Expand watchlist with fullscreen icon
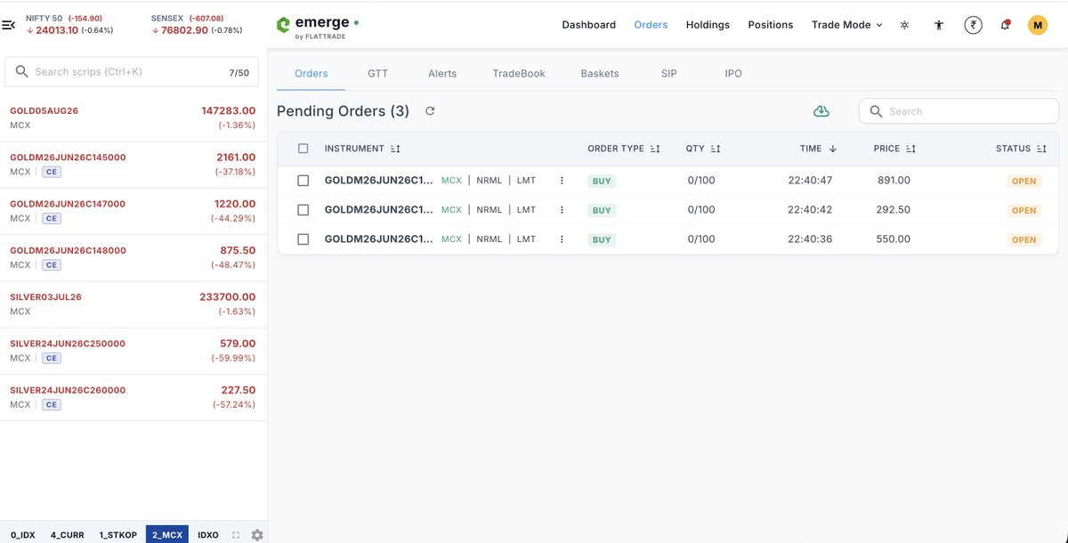 click(236, 535)
